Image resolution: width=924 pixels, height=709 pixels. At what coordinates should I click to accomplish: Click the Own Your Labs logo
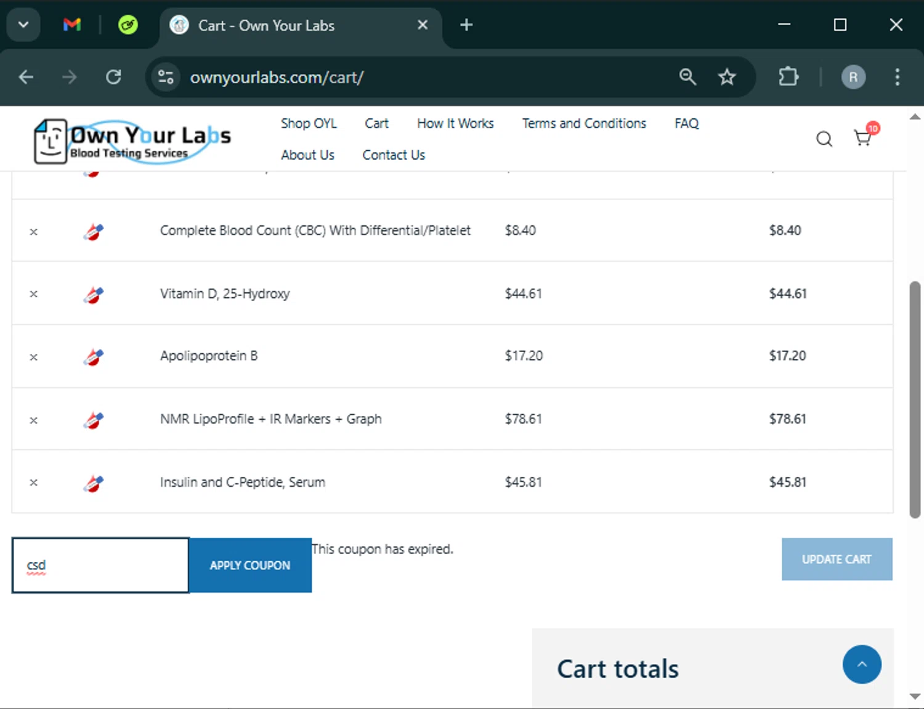pyautogui.click(x=132, y=142)
